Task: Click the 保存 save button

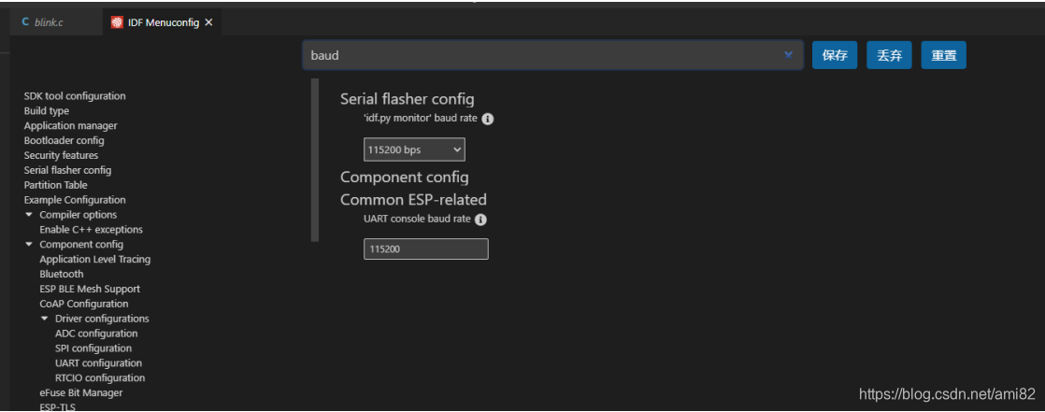Action: point(835,55)
